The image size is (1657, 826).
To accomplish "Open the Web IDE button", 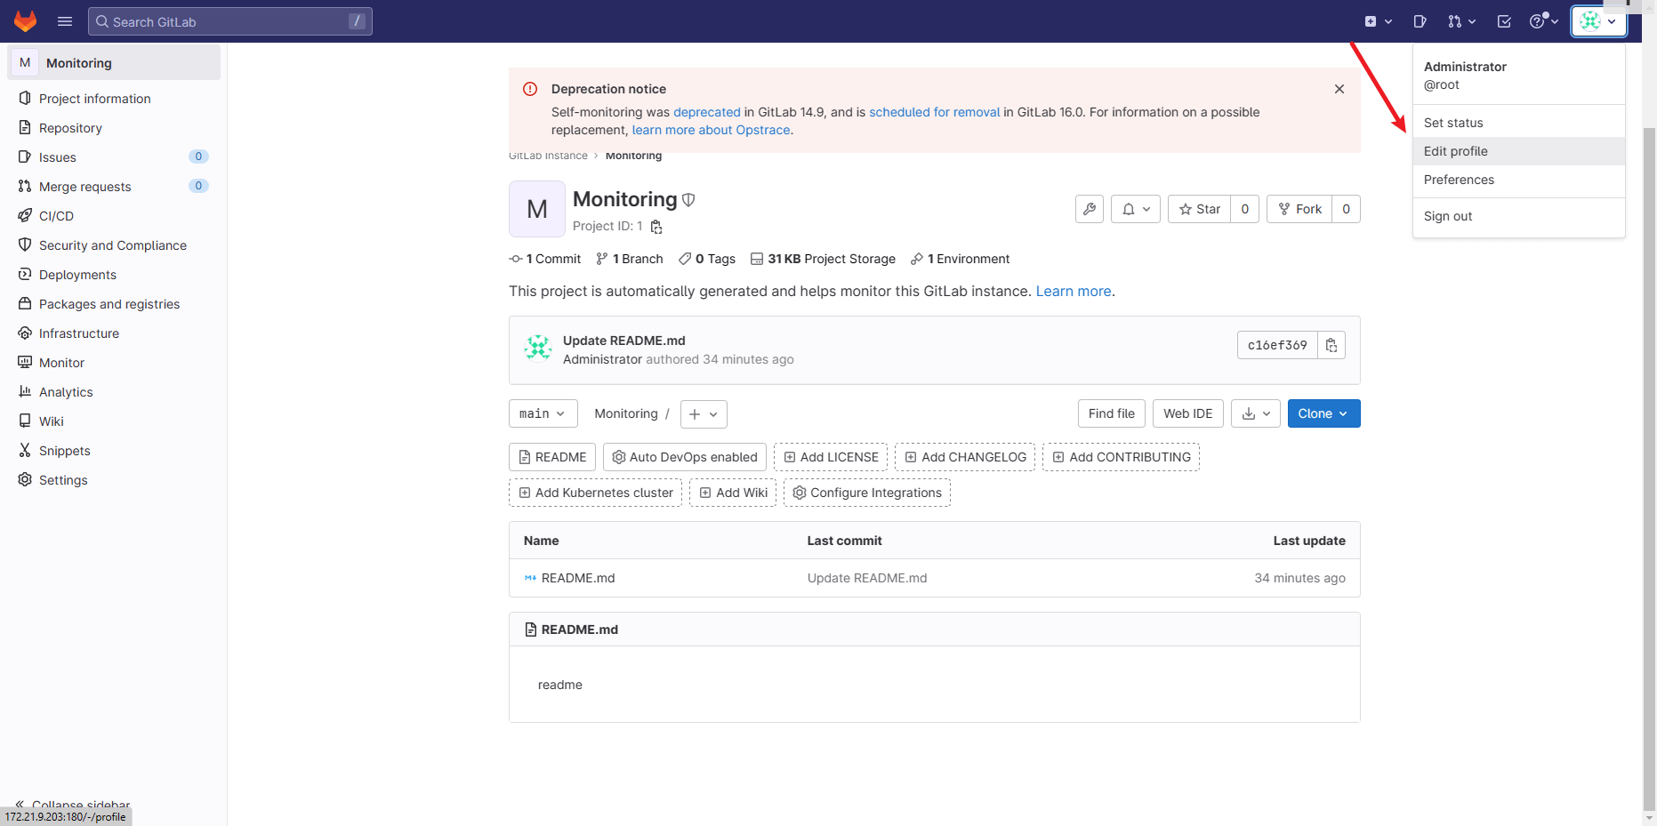I will [1187, 413].
